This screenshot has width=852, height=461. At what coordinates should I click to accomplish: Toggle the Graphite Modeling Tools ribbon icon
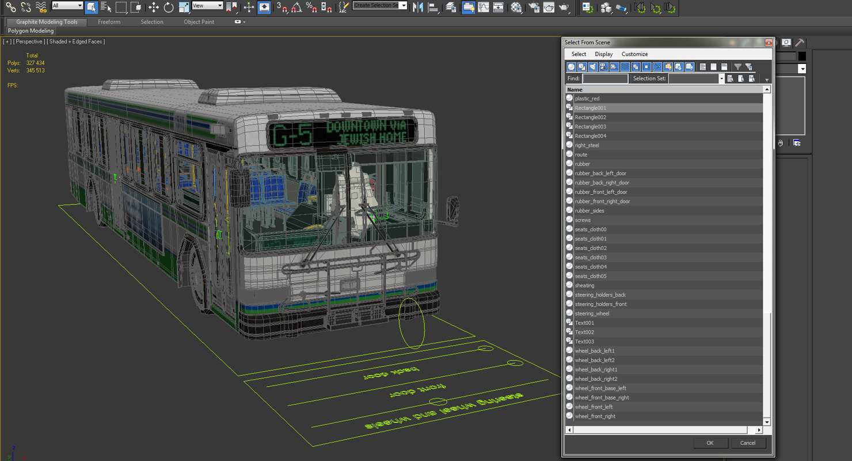point(469,7)
